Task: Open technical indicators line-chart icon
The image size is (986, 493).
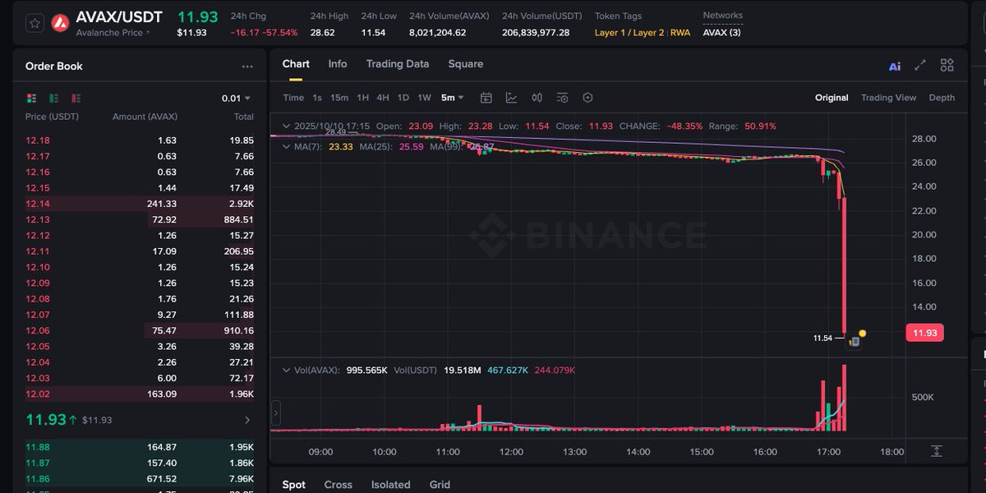Action: point(511,98)
